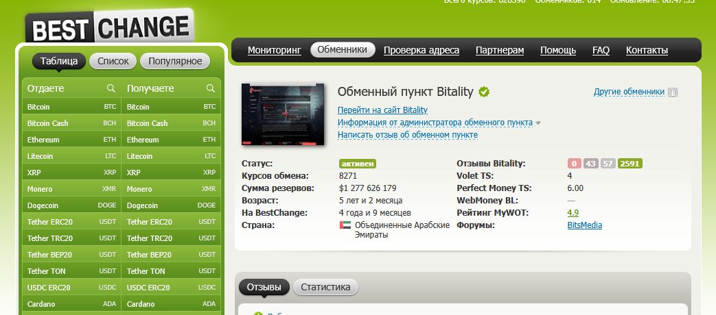Select USDC ERC20 in the Получаете column
Image resolution: width=716 pixels, height=315 pixels.
click(171, 287)
